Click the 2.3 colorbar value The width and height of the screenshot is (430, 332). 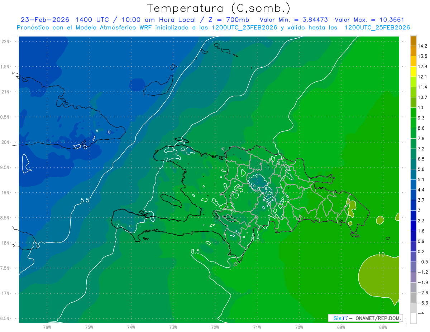(421, 221)
